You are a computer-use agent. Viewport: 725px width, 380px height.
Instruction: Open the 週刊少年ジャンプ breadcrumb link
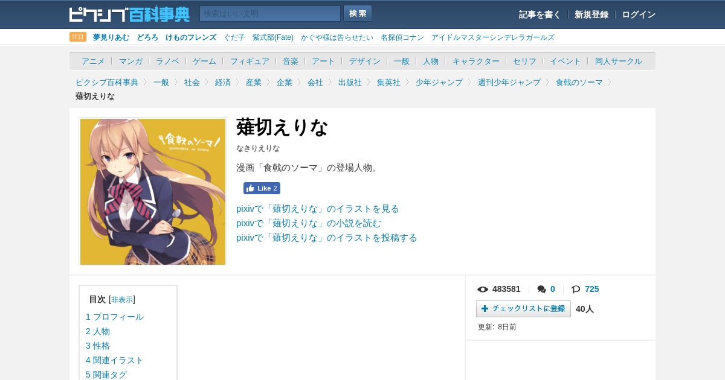[509, 82]
